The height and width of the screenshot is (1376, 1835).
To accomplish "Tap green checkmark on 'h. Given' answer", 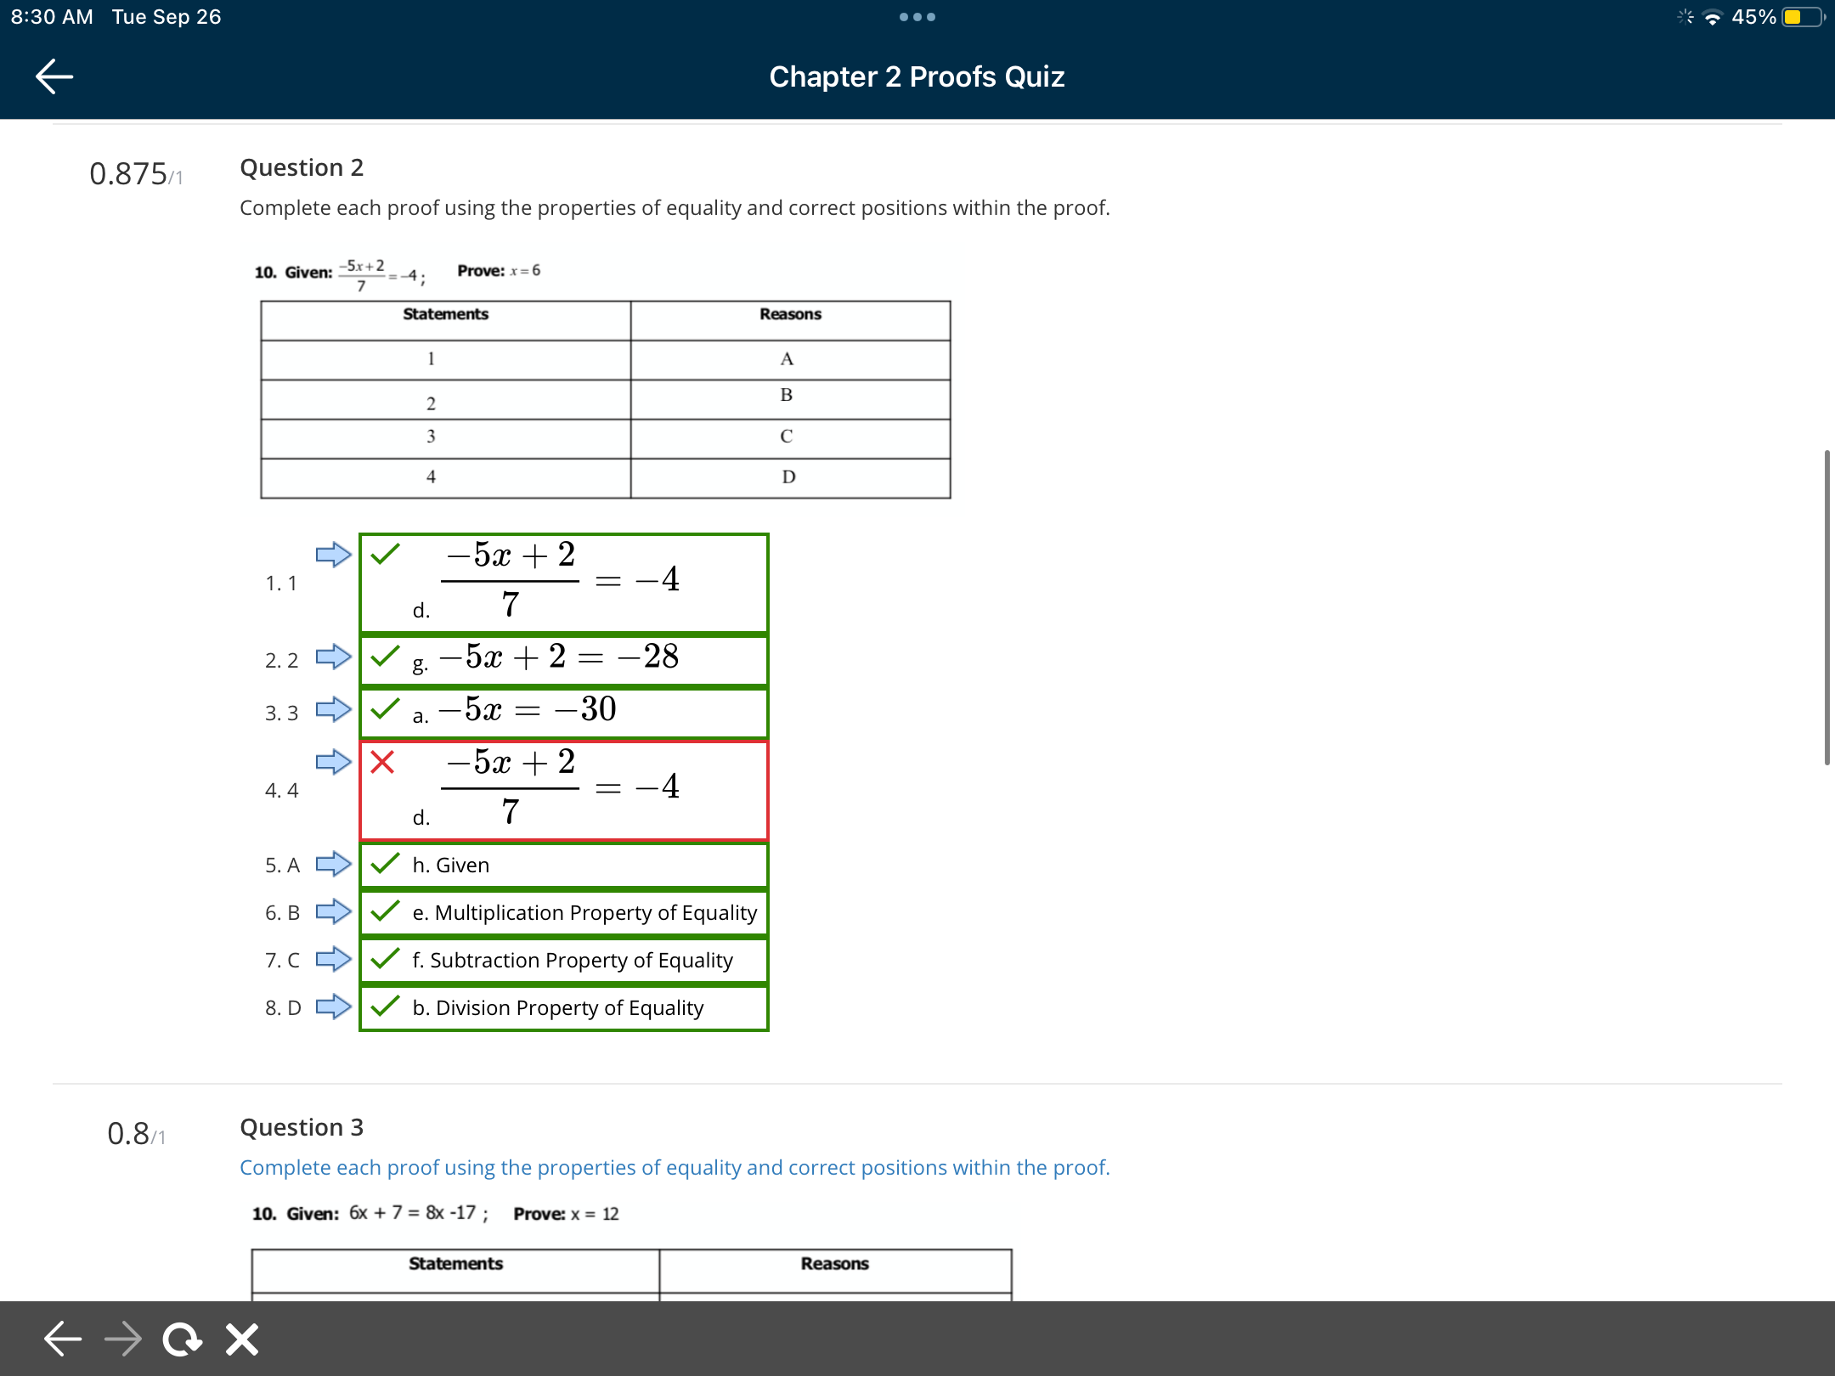I will pyautogui.click(x=386, y=864).
